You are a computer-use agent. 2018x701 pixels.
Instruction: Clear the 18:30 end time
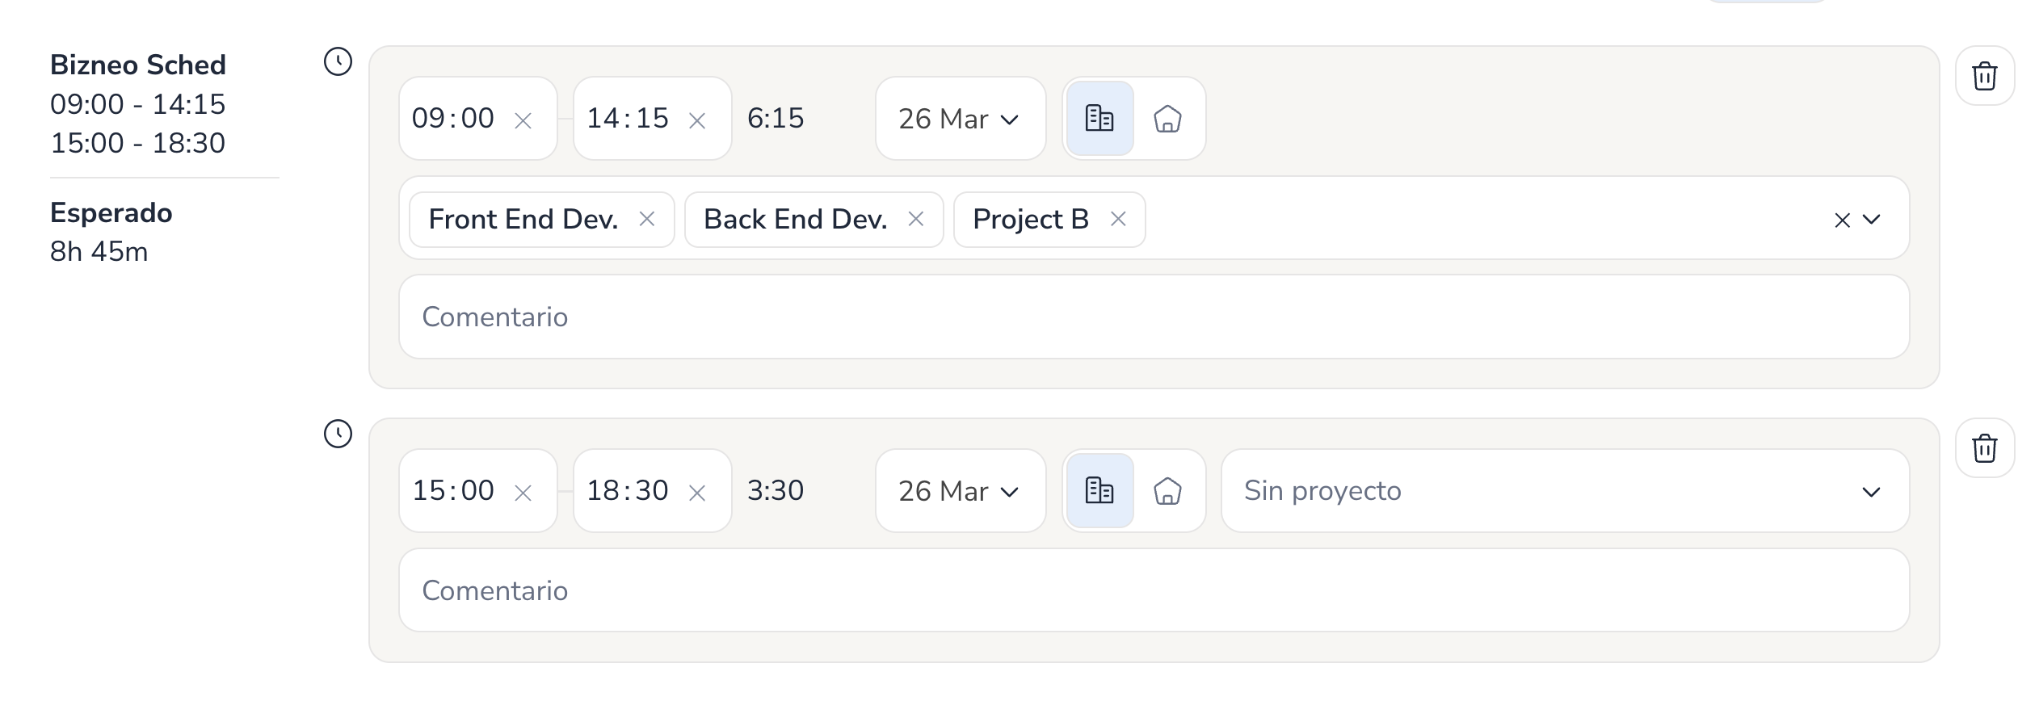pyautogui.click(x=697, y=493)
